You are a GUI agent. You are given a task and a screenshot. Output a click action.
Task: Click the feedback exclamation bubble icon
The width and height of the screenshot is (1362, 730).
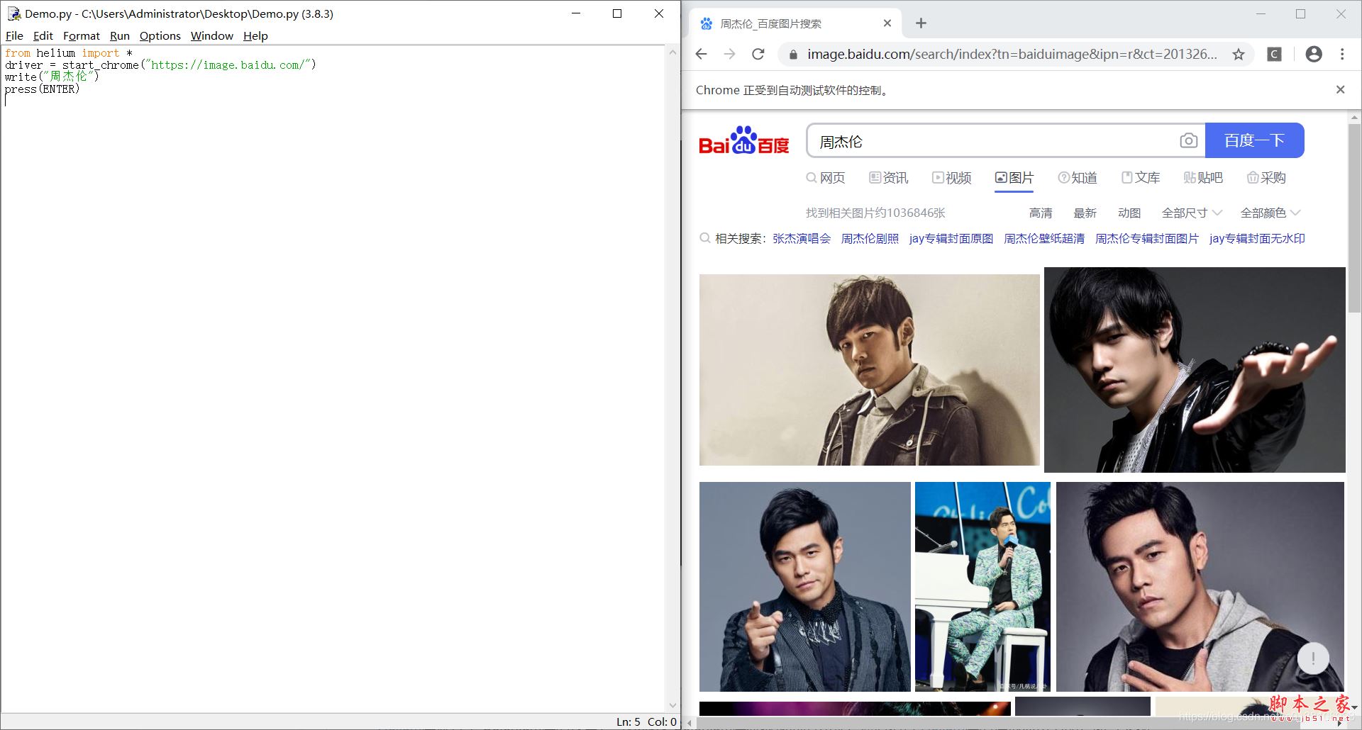(x=1313, y=658)
